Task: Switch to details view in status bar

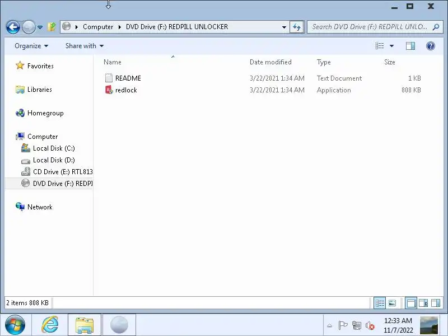Action: 380,303
